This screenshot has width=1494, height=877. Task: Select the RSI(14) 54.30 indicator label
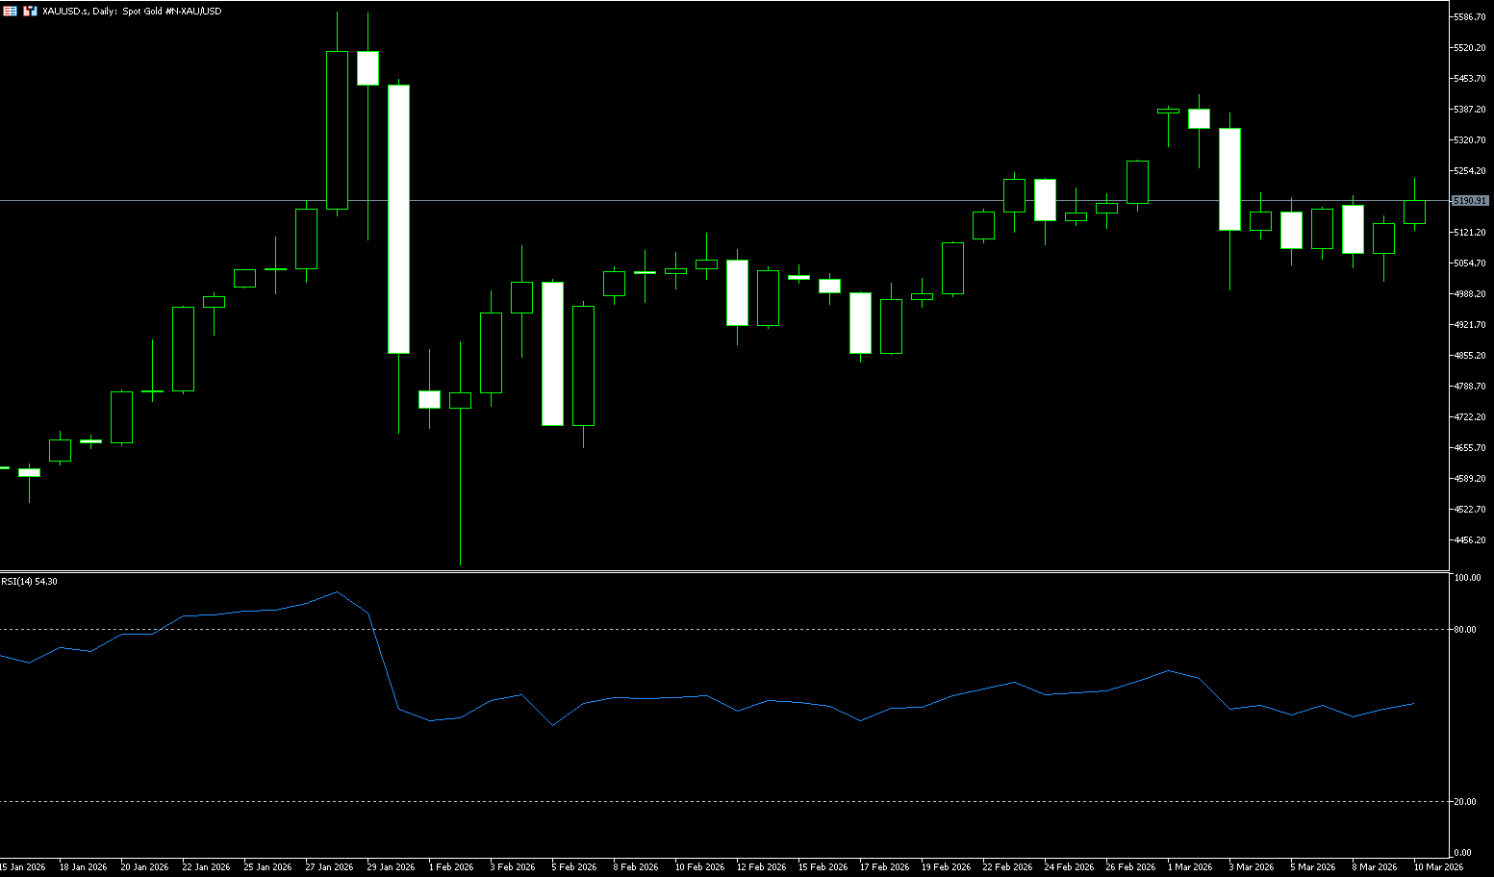30,582
